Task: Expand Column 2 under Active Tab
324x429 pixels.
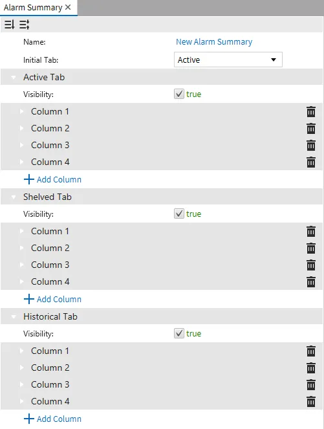Action: (x=21, y=128)
